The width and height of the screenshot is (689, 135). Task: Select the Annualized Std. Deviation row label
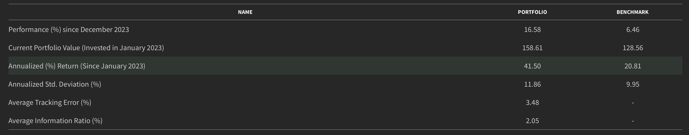pyautogui.click(x=55, y=84)
